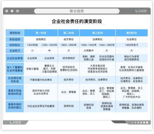This screenshot has height=134, width=154.
Task: Select the 第一阶段 column header
Action: (x=41, y=33)
